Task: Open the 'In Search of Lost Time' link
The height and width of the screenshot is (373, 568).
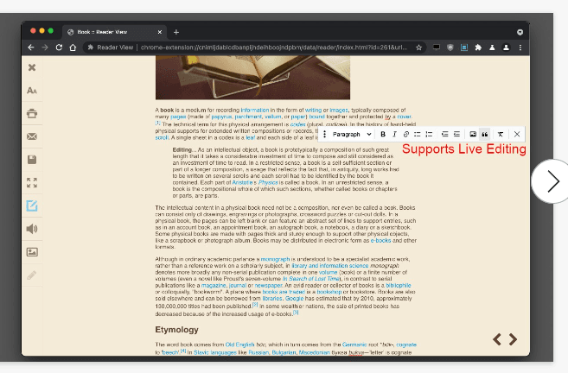Action: point(311,279)
